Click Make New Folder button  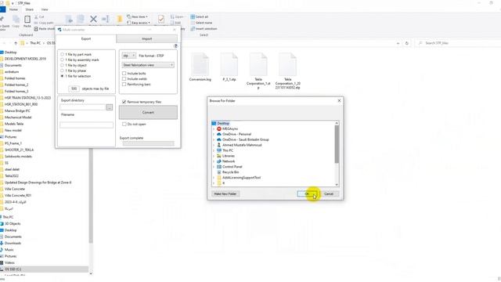[x=225, y=193]
